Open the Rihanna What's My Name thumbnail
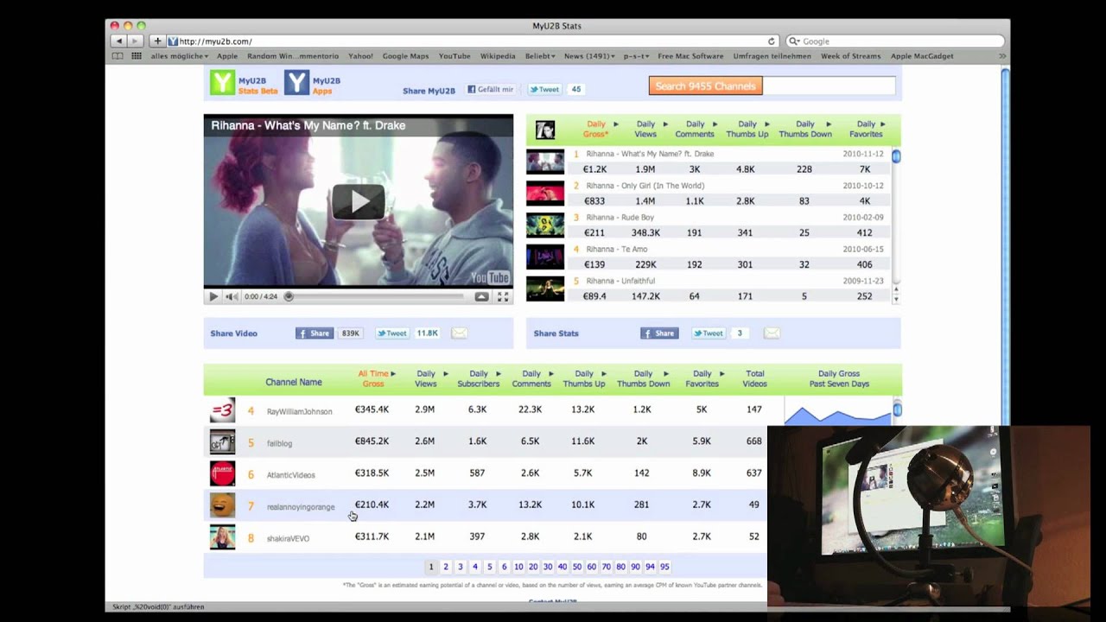The height and width of the screenshot is (622, 1106). pos(545,162)
